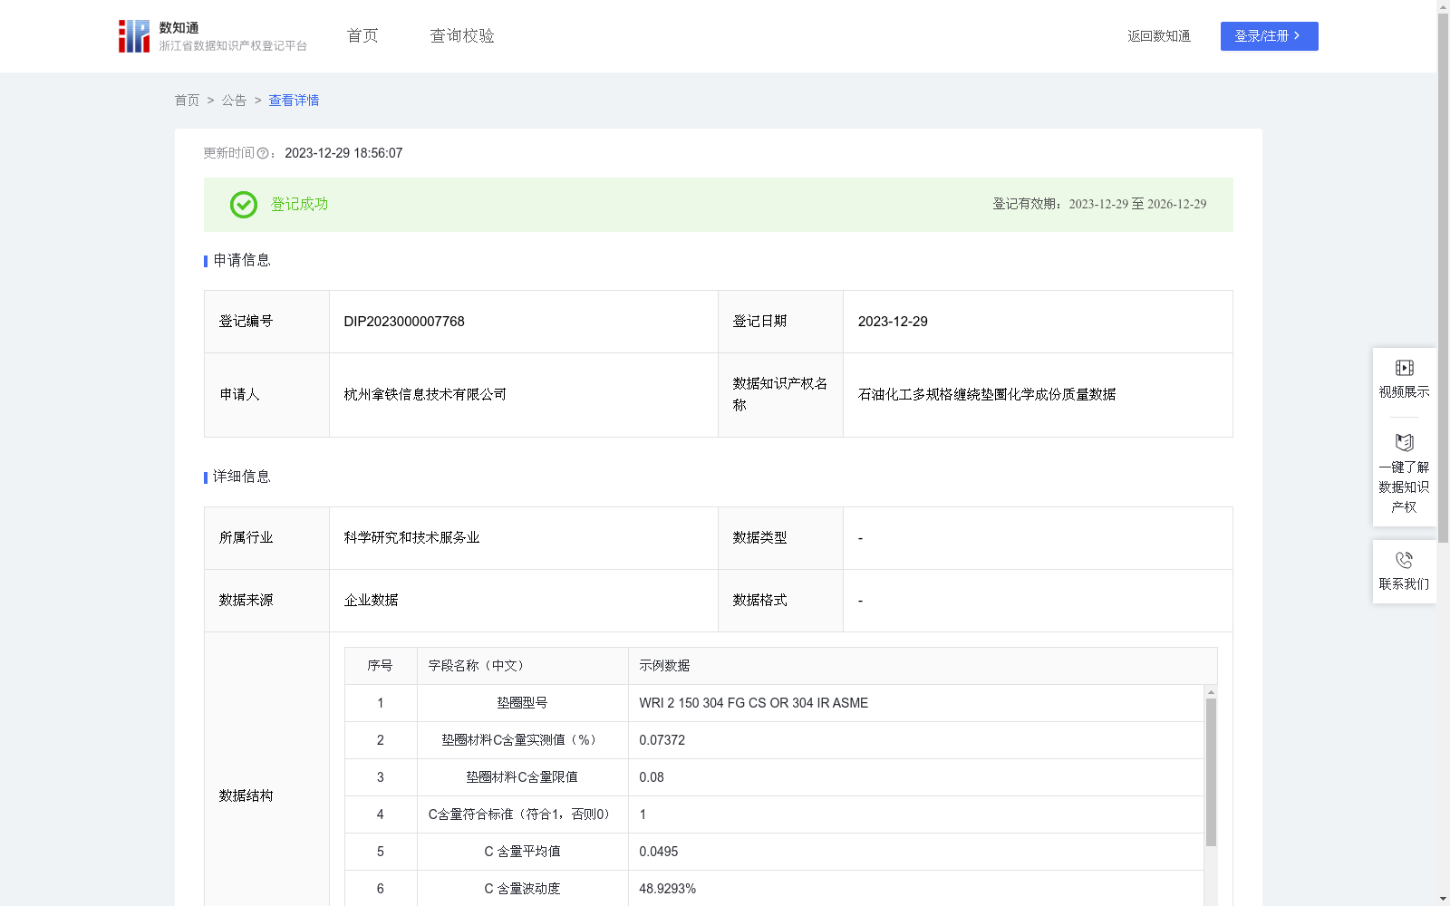
Task: Click C 含量波动度 field cell
Action: (x=522, y=889)
